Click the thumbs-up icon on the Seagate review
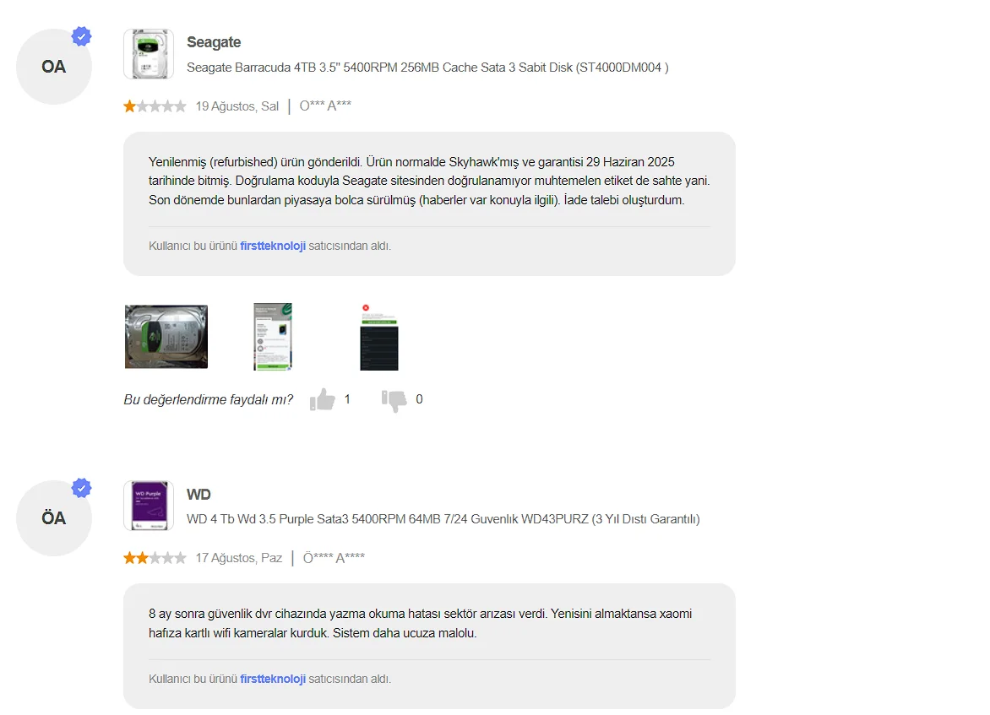990x715 pixels. coord(322,399)
